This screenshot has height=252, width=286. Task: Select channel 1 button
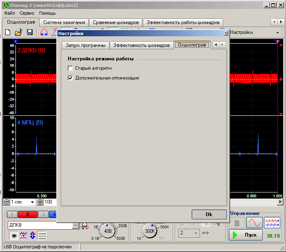(12, 214)
